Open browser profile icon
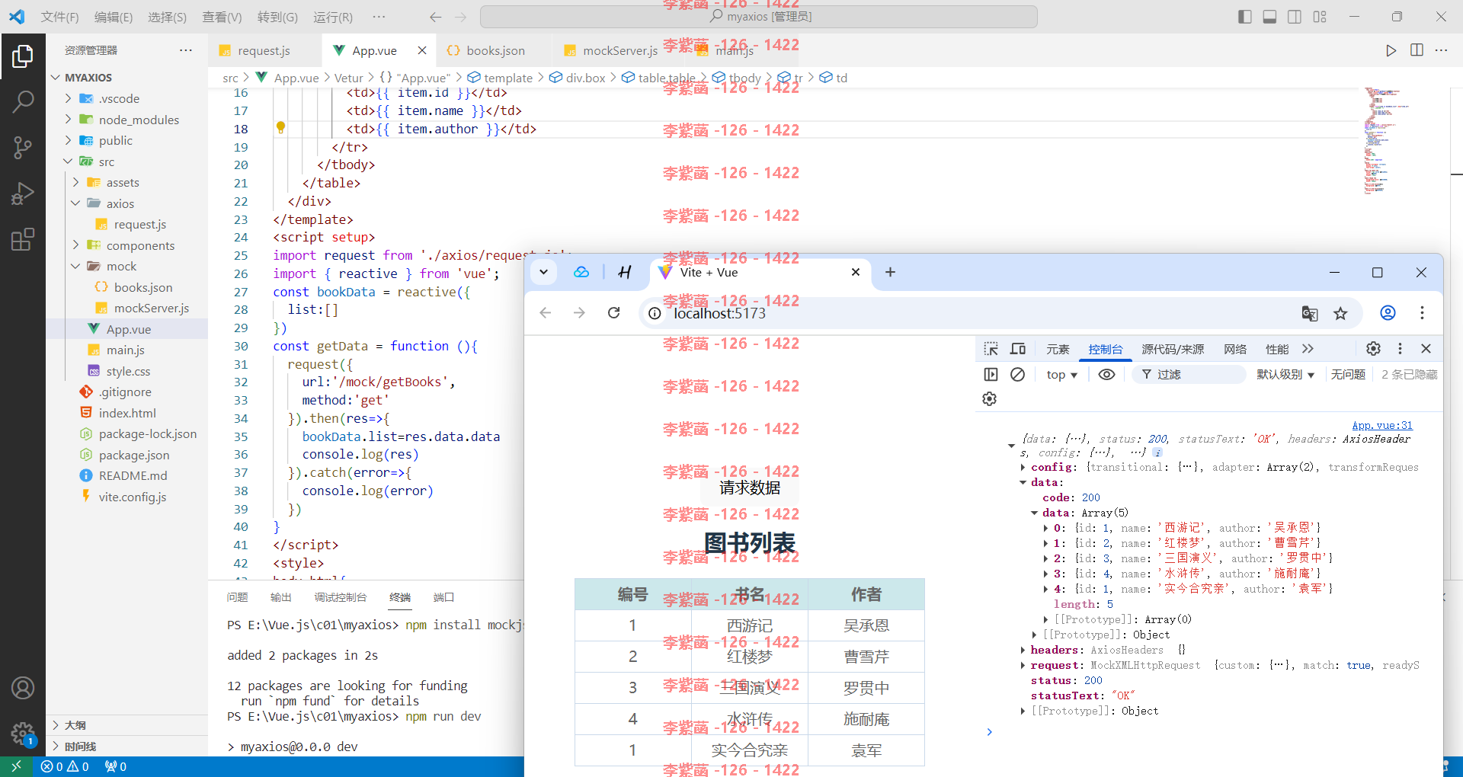The image size is (1463, 777). (1388, 313)
